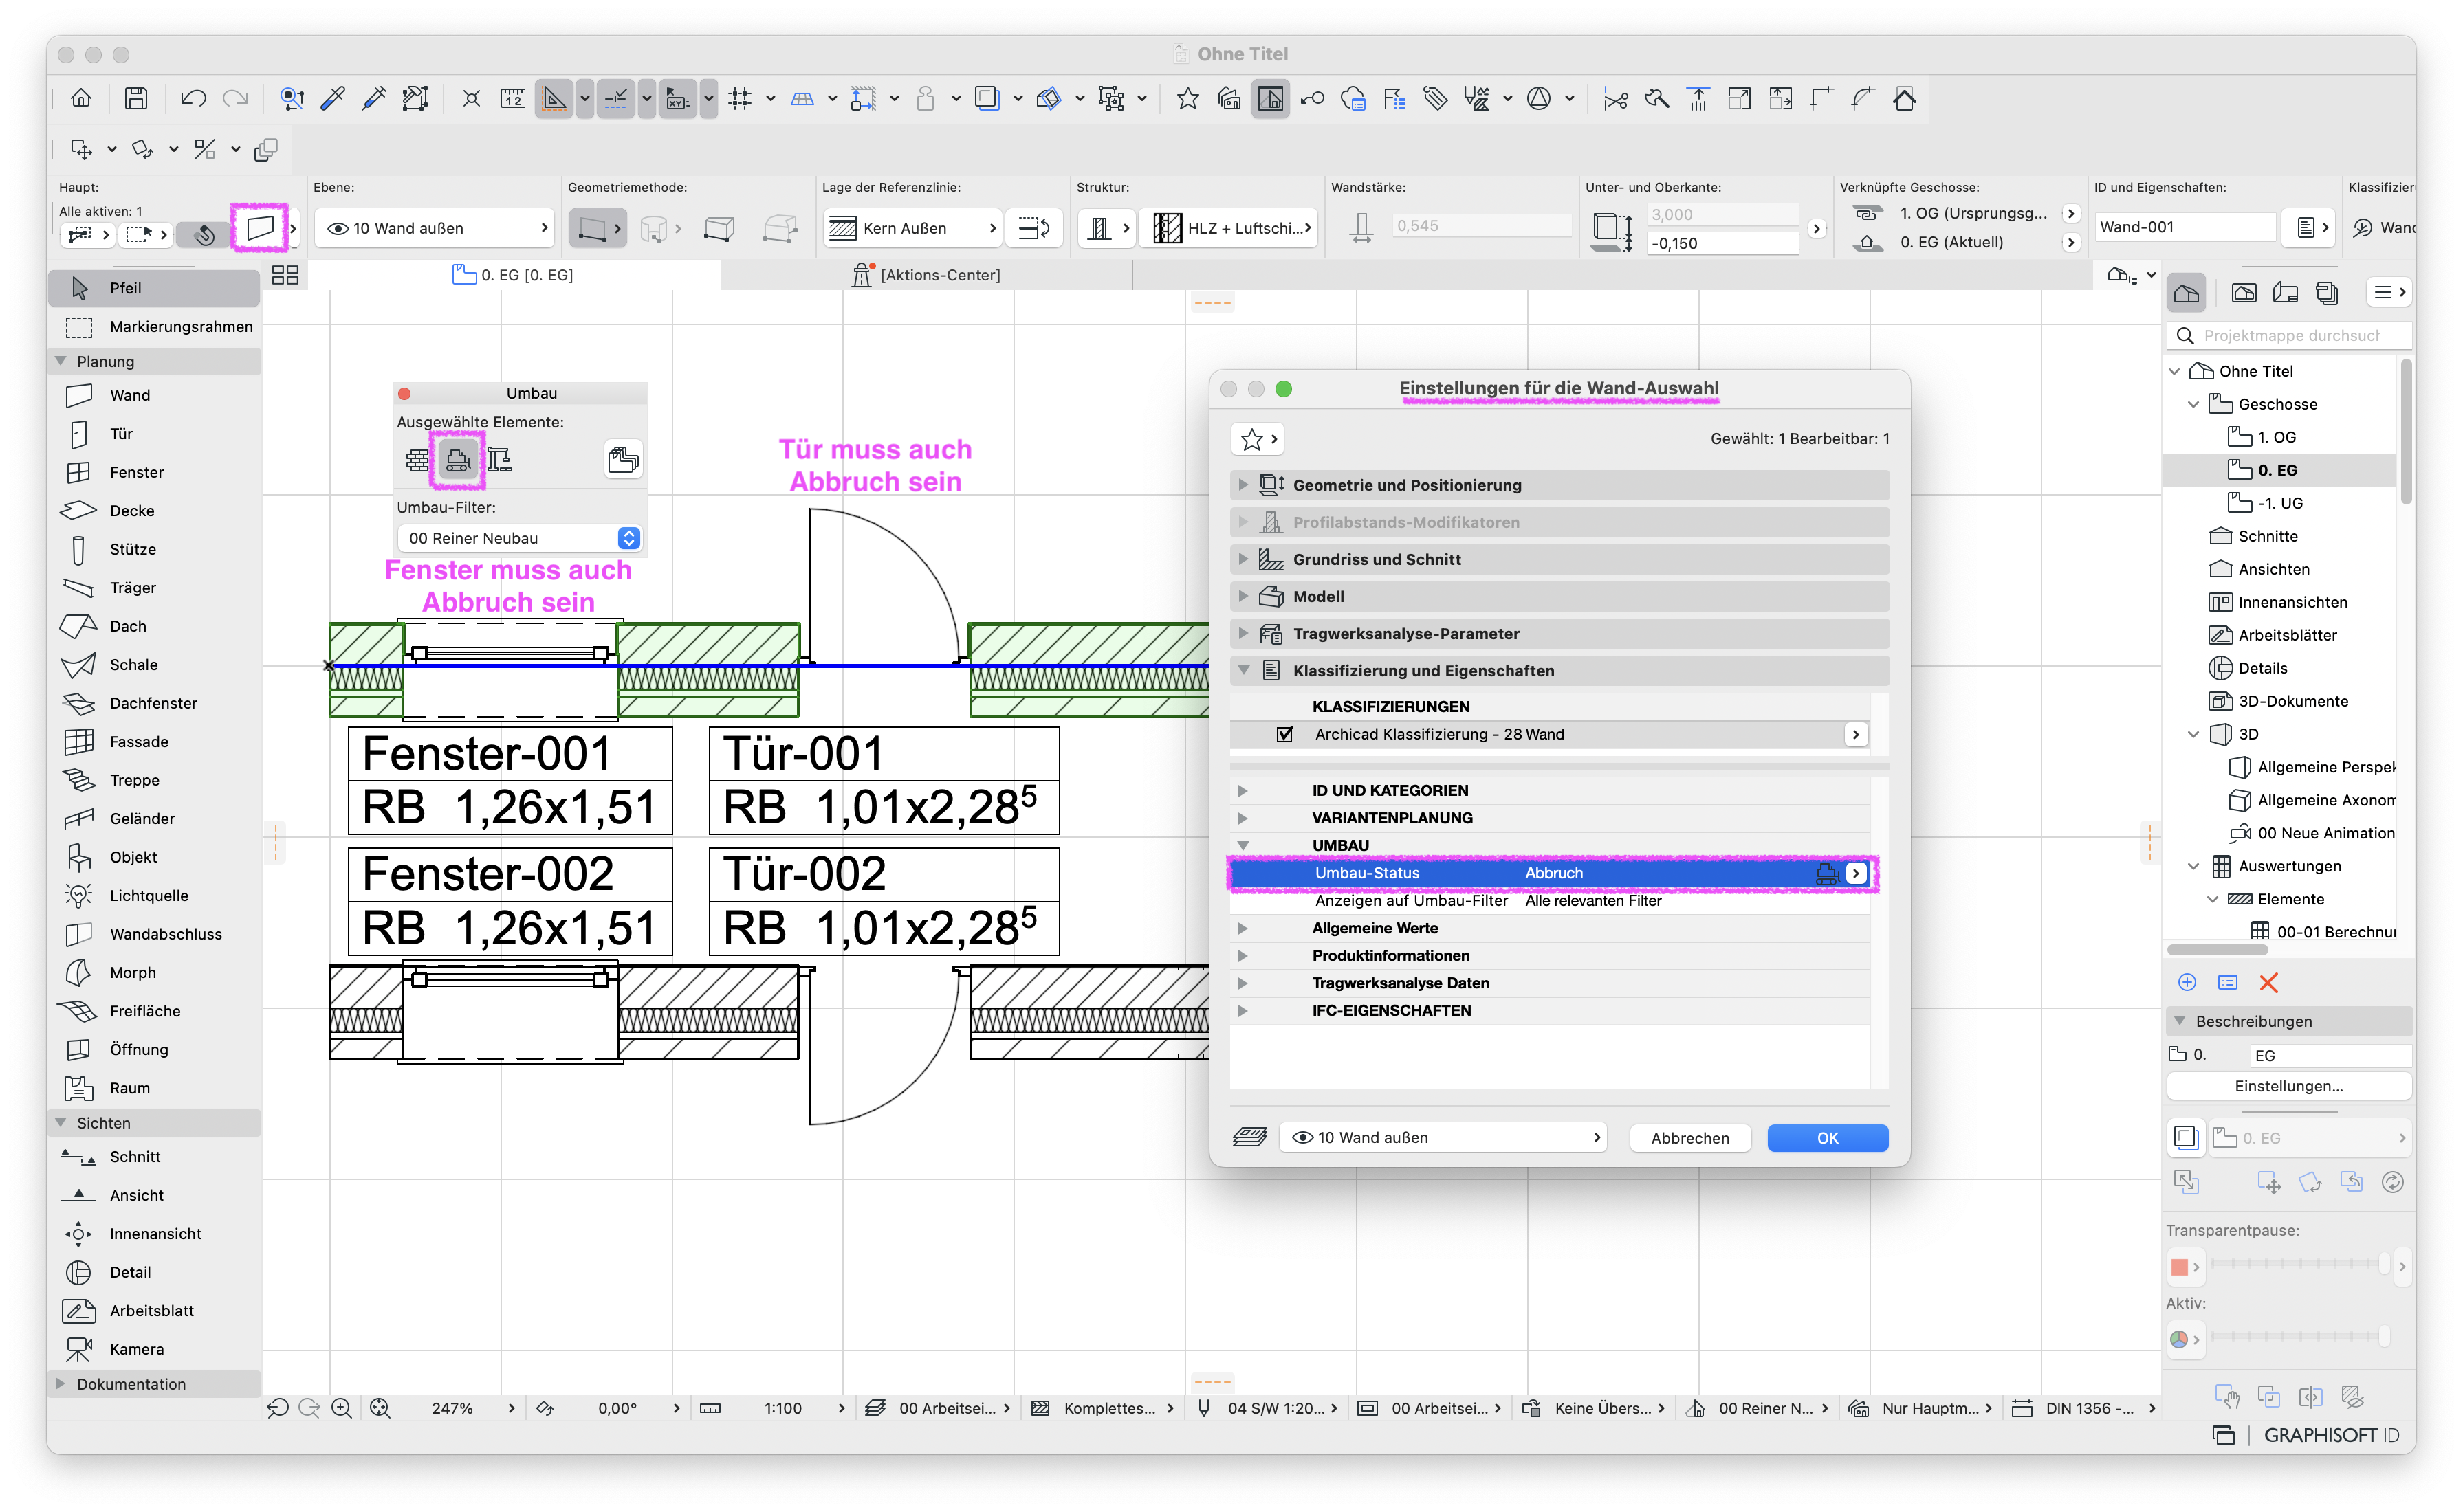Expand Geometrie und Positionierung panel

[x=1243, y=485]
